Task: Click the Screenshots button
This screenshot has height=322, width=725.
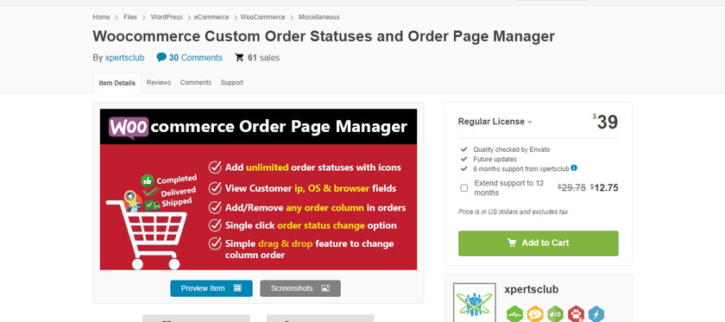Action: pyautogui.click(x=300, y=288)
